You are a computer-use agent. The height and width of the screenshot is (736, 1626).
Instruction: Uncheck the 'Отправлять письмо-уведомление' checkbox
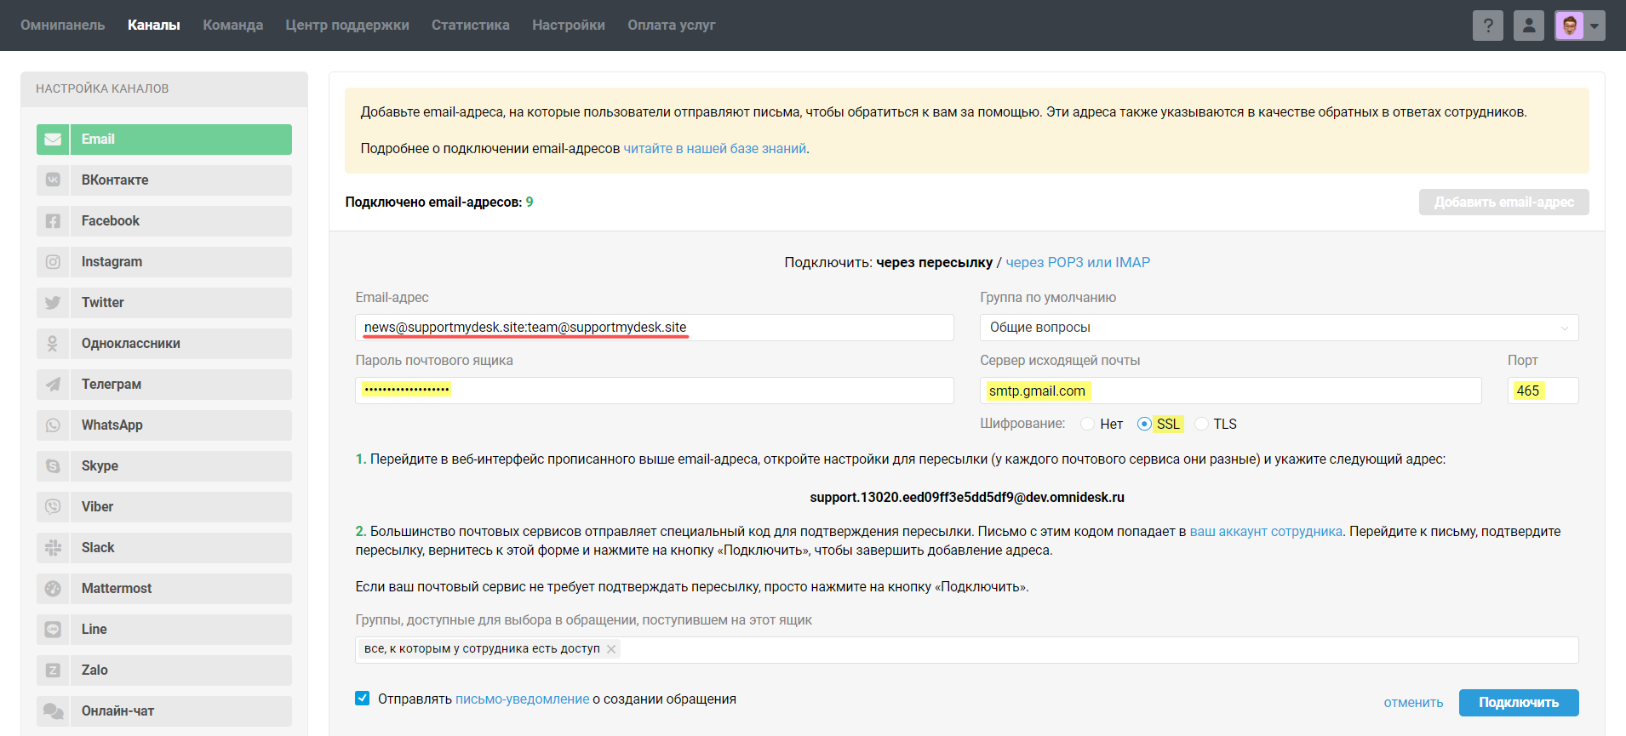[x=363, y=699]
